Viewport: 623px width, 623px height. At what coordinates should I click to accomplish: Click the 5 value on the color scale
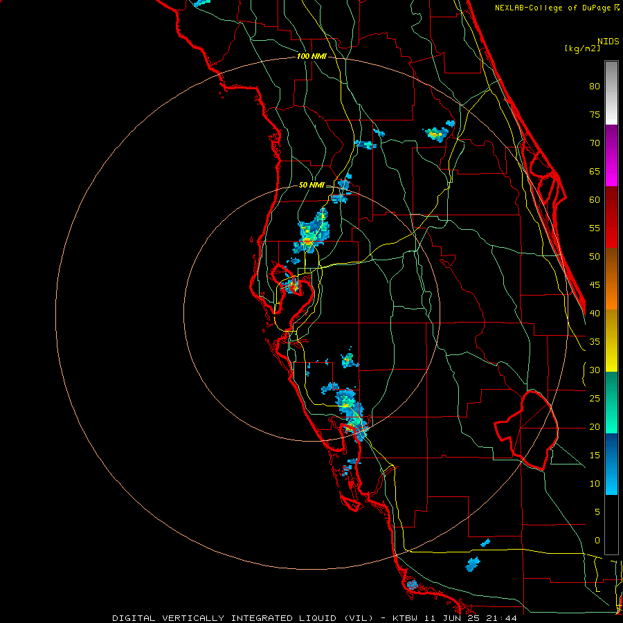tap(597, 512)
